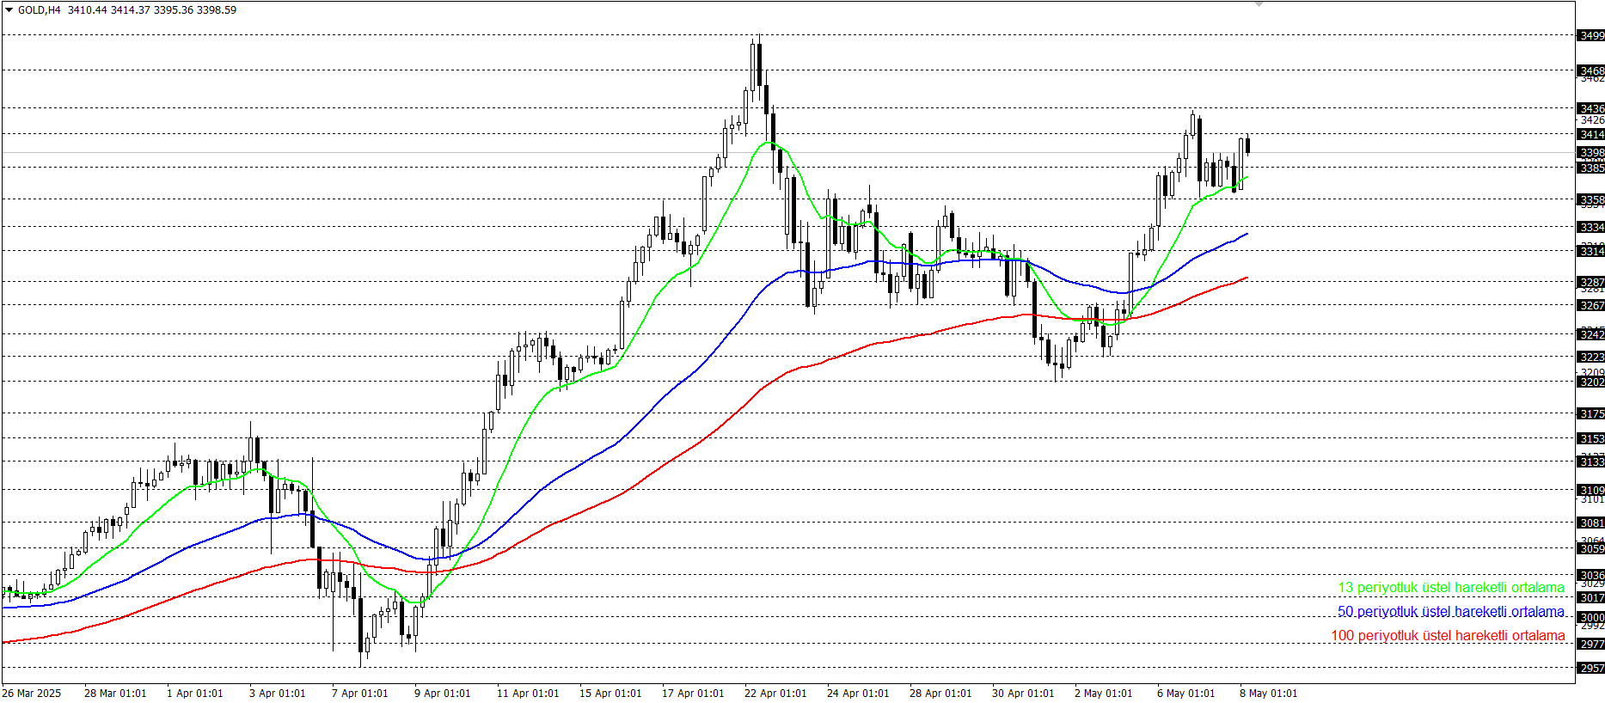This screenshot has width=1605, height=703.
Task: Click the 3223 price level label
Action: 1591,357
